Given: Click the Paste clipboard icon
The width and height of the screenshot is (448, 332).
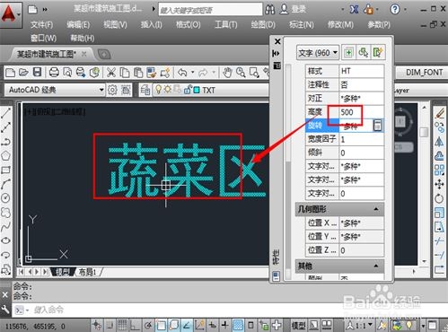Looking at the screenshot, I should tap(138, 73).
